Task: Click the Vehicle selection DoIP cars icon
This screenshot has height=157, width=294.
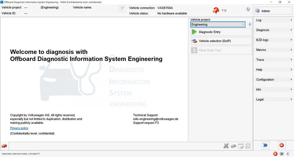Action: tap(194, 41)
